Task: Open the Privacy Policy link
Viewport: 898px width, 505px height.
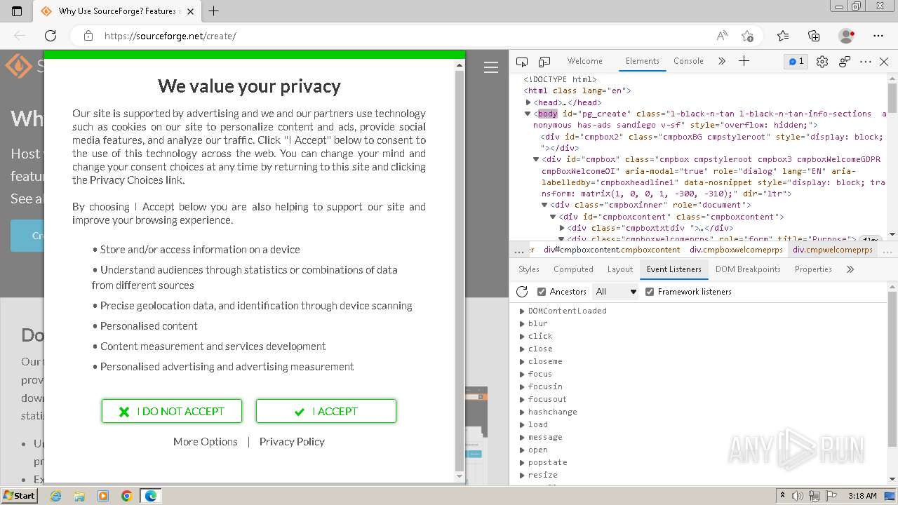Action: click(292, 442)
